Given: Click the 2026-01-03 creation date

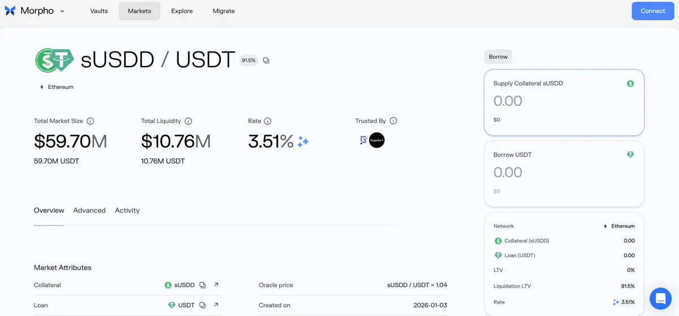Looking at the screenshot, I should coord(431,305).
